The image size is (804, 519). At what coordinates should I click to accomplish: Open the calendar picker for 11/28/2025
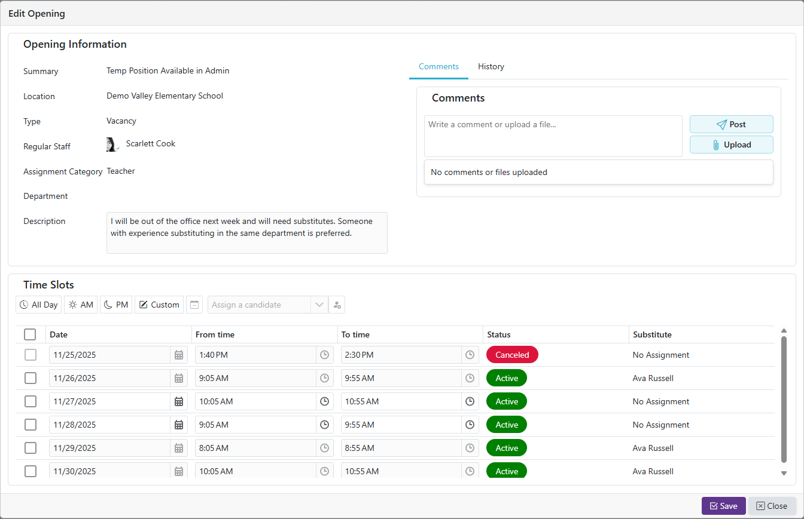pos(178,425)
